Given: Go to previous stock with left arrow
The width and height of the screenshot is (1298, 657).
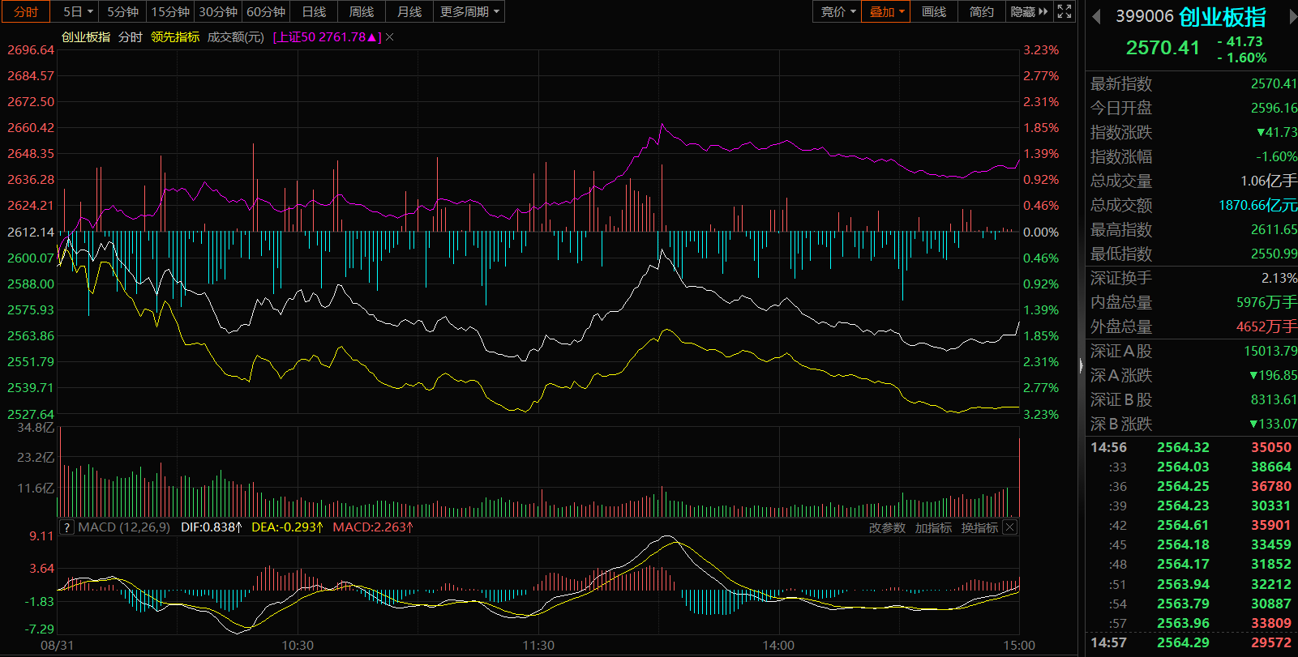Looking at the screenshot, I should 1096,17.
